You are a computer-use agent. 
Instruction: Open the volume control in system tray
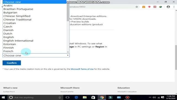tap(154, 97)
